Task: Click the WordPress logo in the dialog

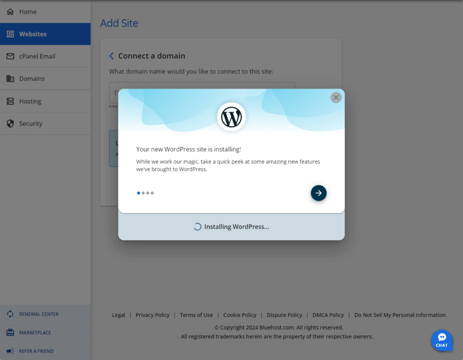Action: pyautogui.click(x=231, y=117)
